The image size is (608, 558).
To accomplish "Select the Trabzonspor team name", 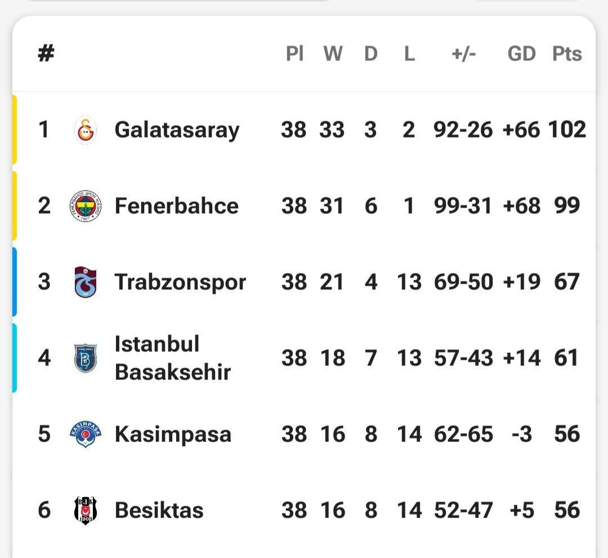I will tap(180, 282).
